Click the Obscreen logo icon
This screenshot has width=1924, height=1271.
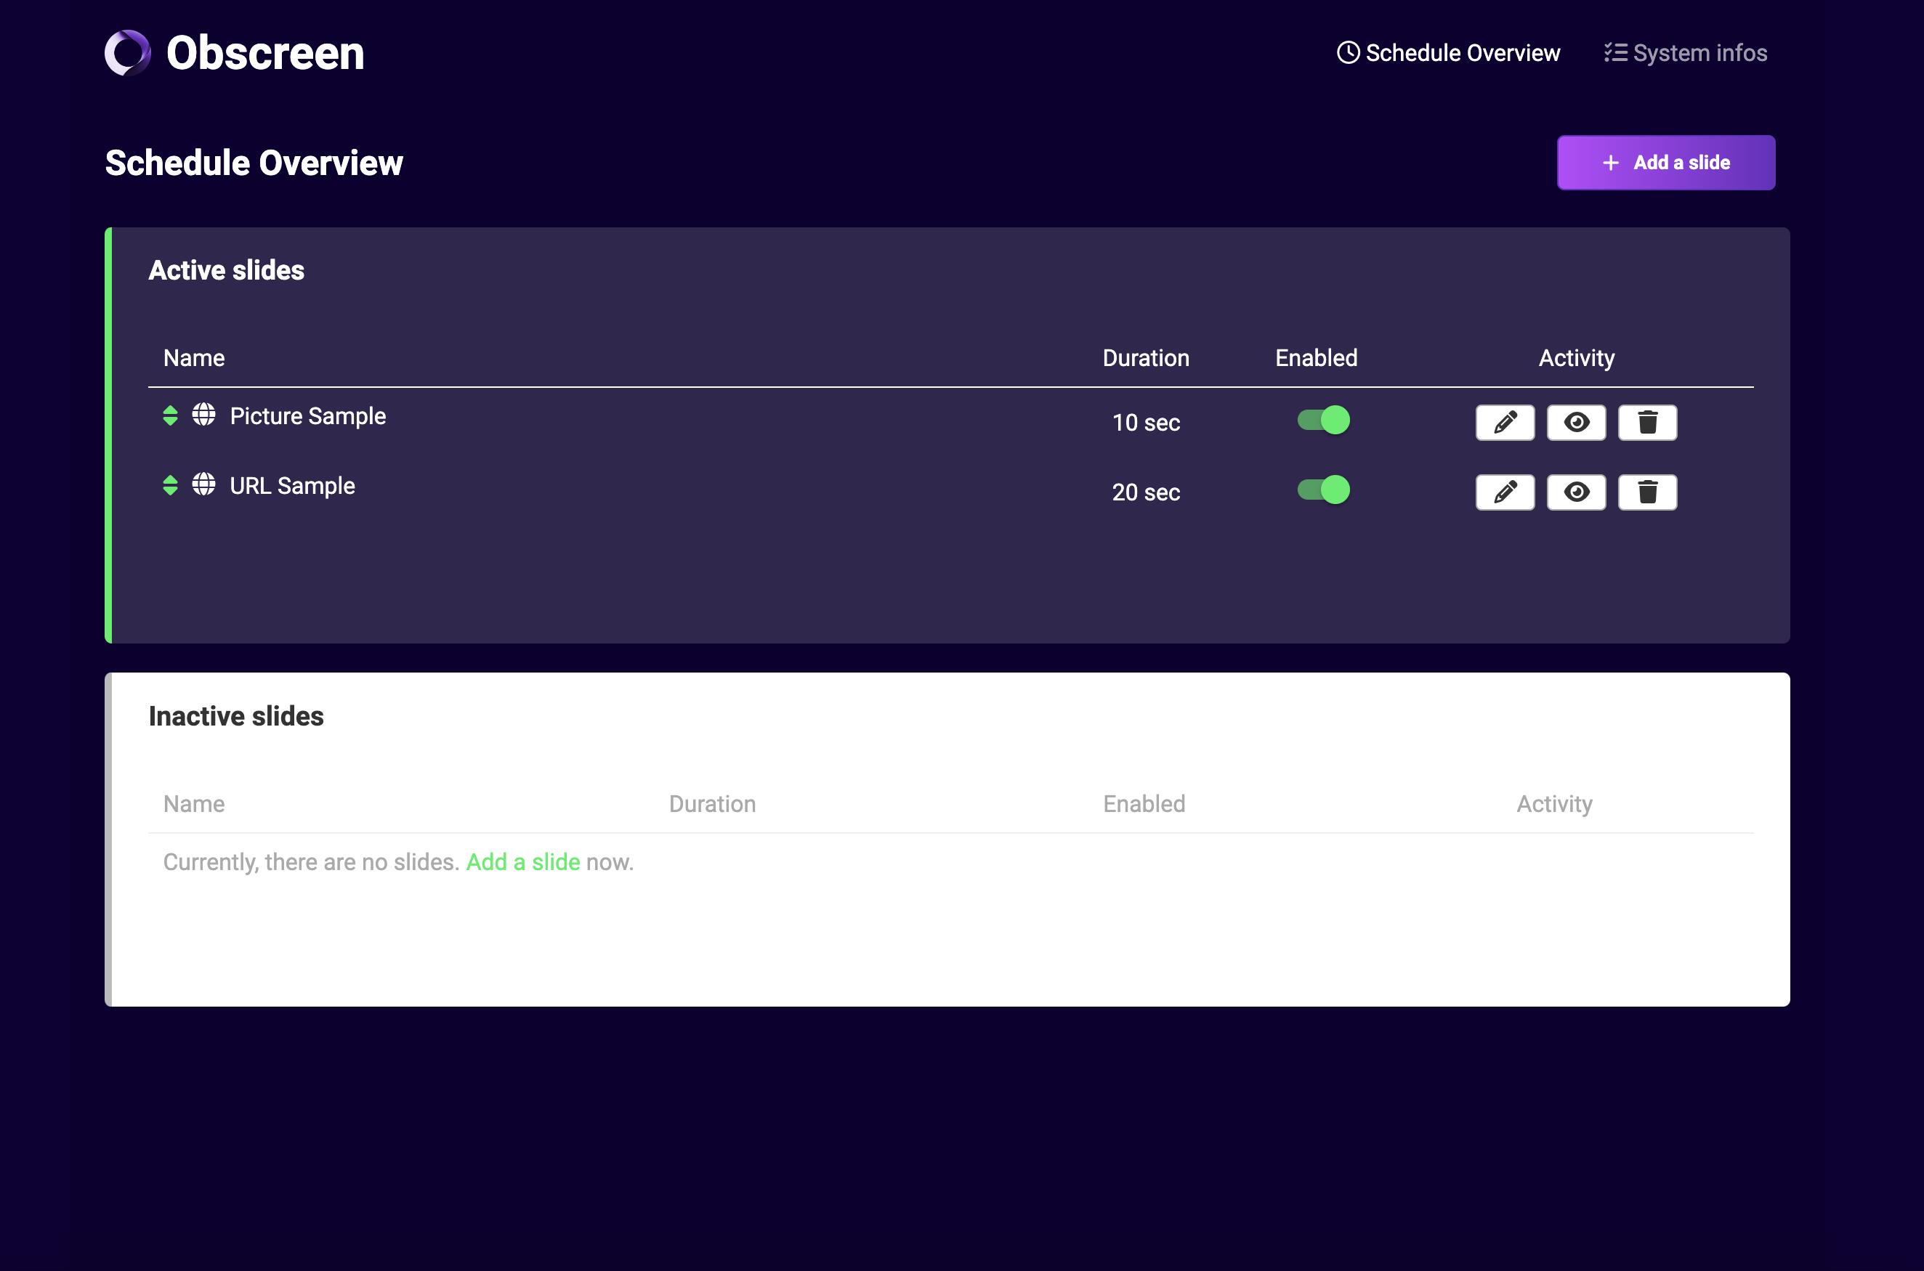pos(127,54)
